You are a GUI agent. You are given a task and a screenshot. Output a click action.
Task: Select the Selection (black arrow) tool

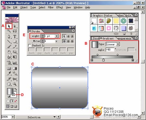(9, 26)
